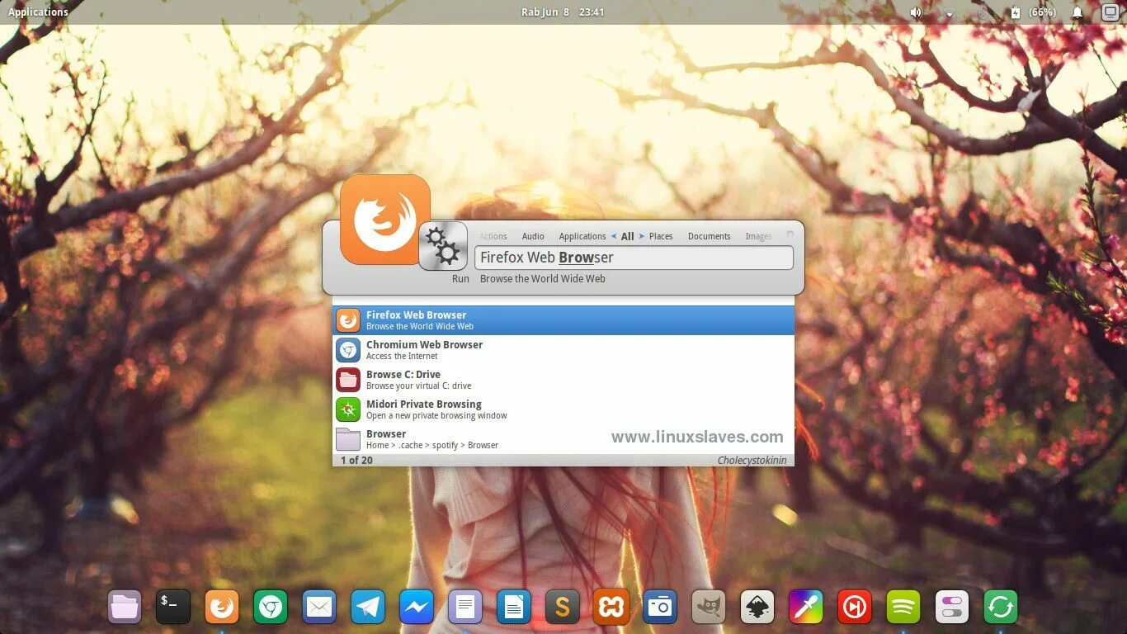Screen dimensions: 1127x634
Task: Open the network Wi-Fi indicator
Action: click(x=949, y=13)
